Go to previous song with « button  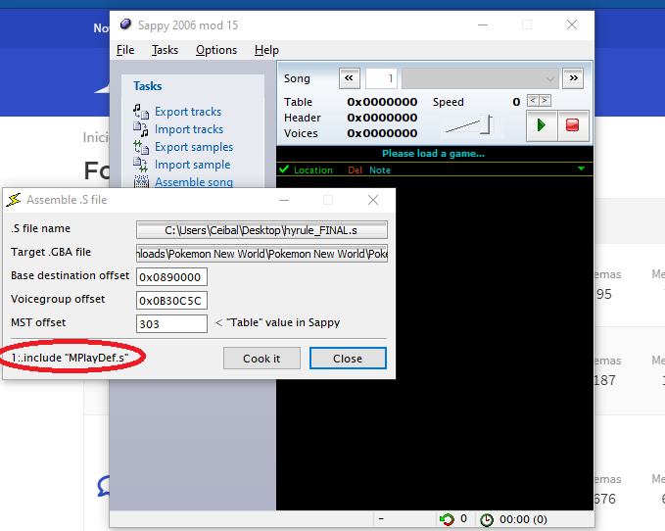(x=350, y=78)
